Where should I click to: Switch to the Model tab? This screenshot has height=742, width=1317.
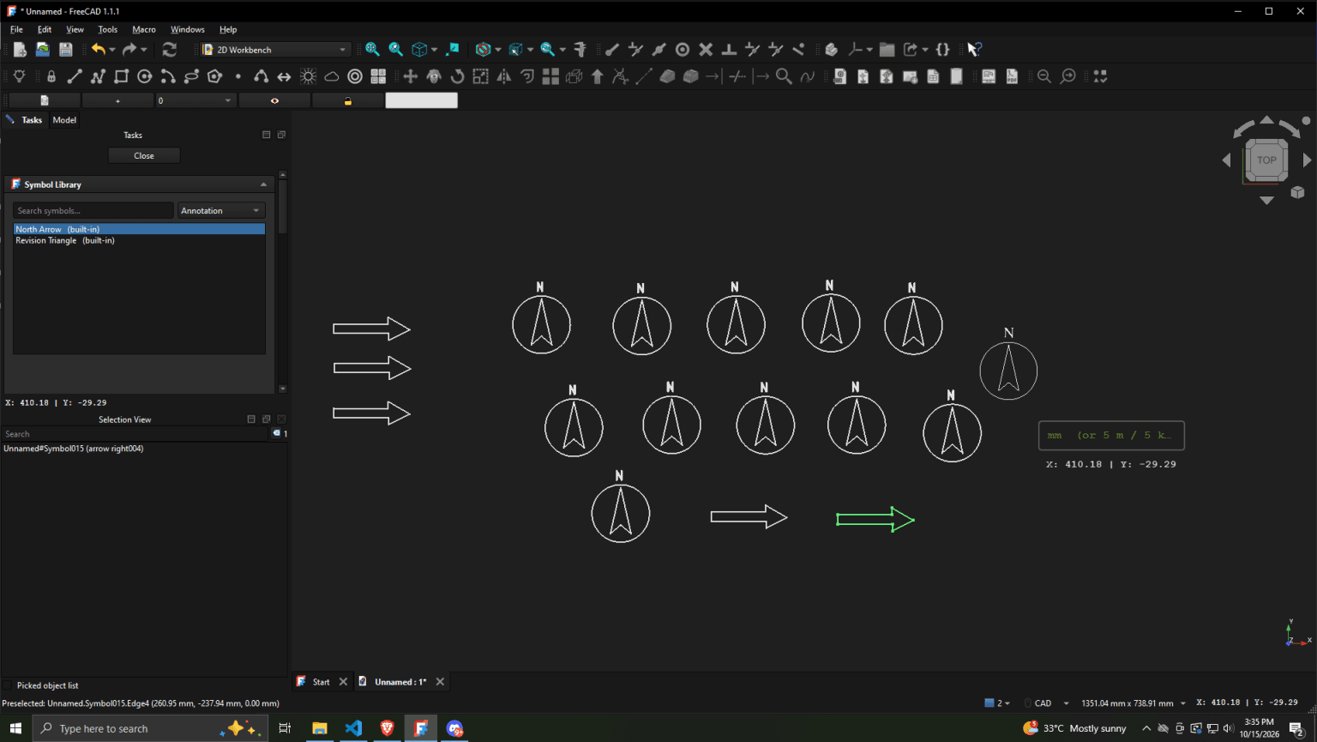[64, 120]
